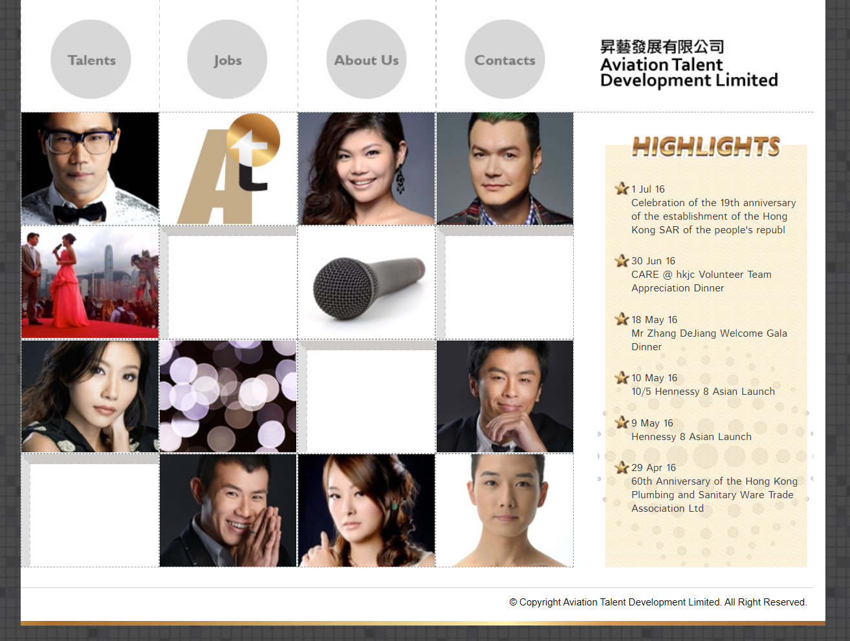Open the woman with hand on chin photo
The width and height of the screenshot is (850, 641).
[x=90, y=397]
